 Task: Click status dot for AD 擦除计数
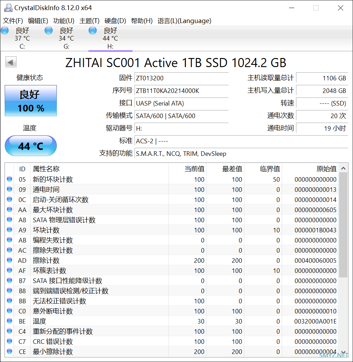pos(9,260)
